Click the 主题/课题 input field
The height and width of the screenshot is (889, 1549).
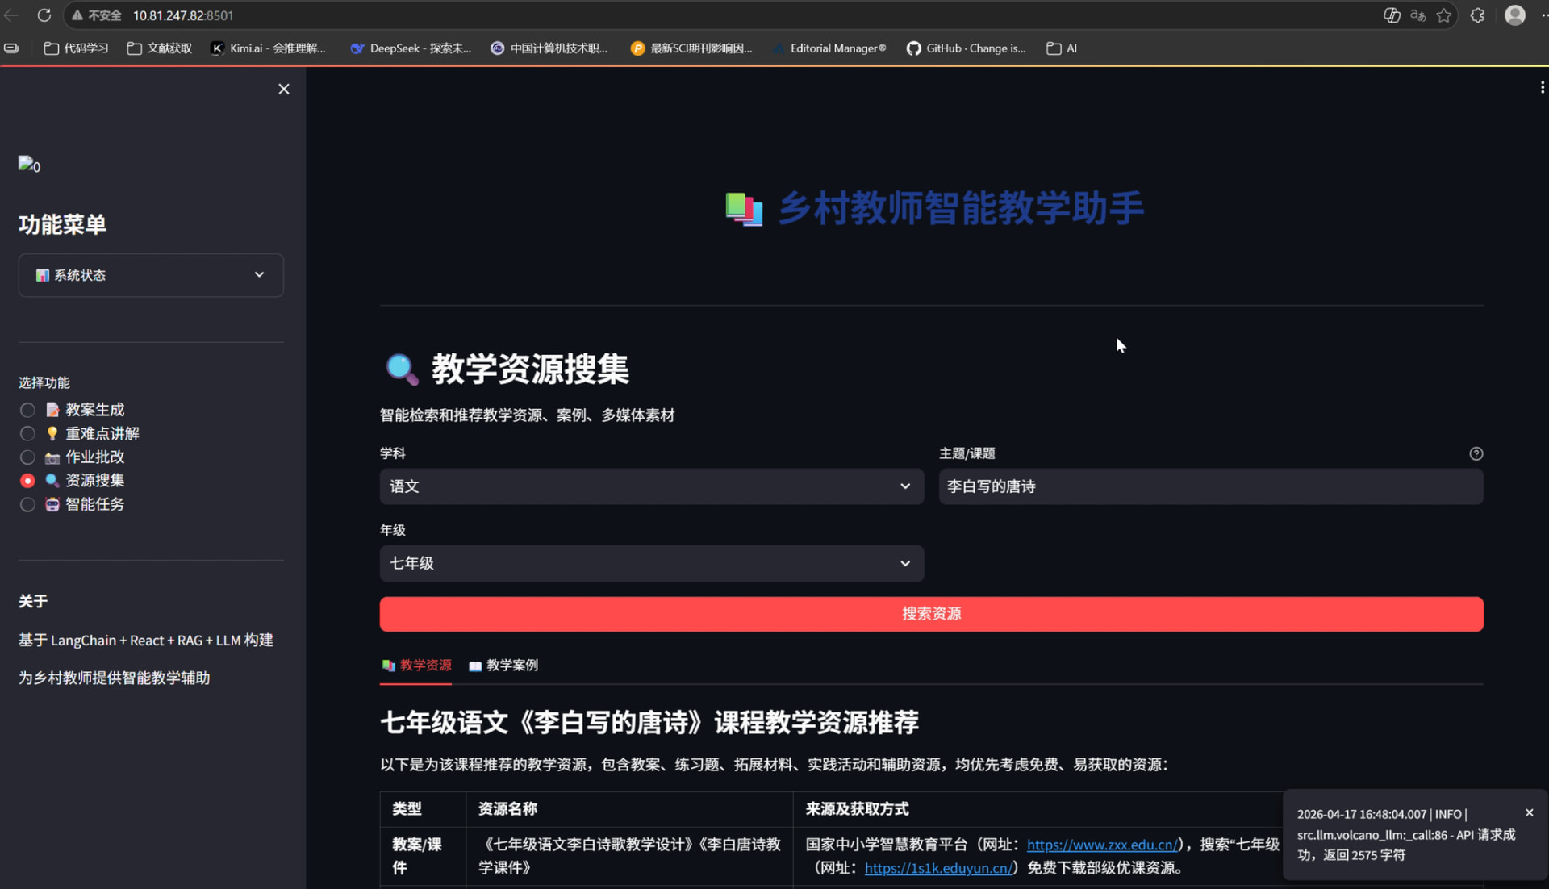pos(1210,486)
